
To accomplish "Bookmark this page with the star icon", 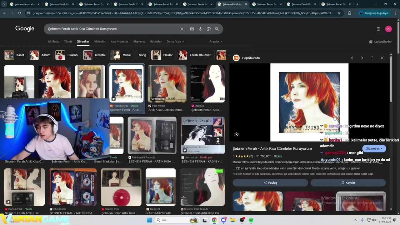I will point(339,13).
